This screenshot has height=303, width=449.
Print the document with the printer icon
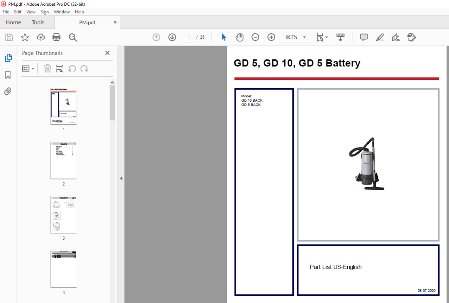pos(56,37)
